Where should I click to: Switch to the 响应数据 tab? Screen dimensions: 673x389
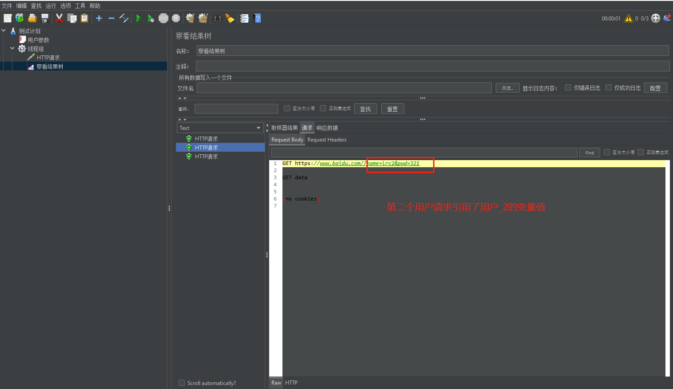(327, 128)
